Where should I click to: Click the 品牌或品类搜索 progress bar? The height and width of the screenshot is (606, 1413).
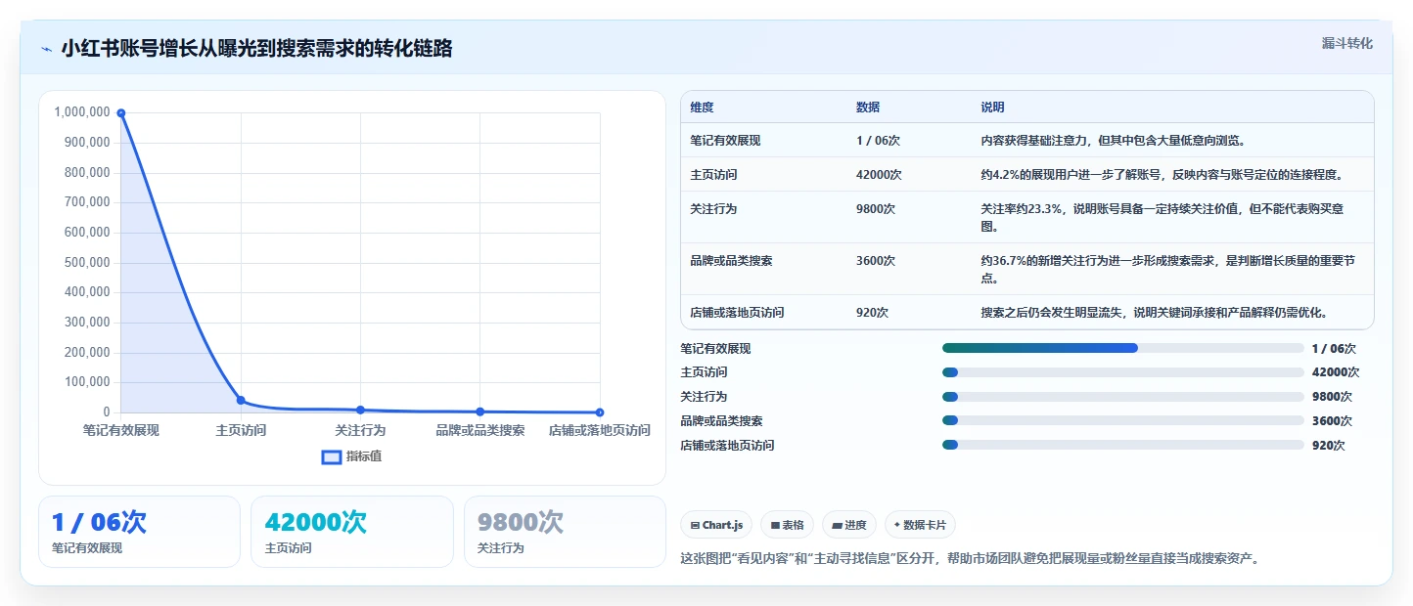tap(1123, 420)
